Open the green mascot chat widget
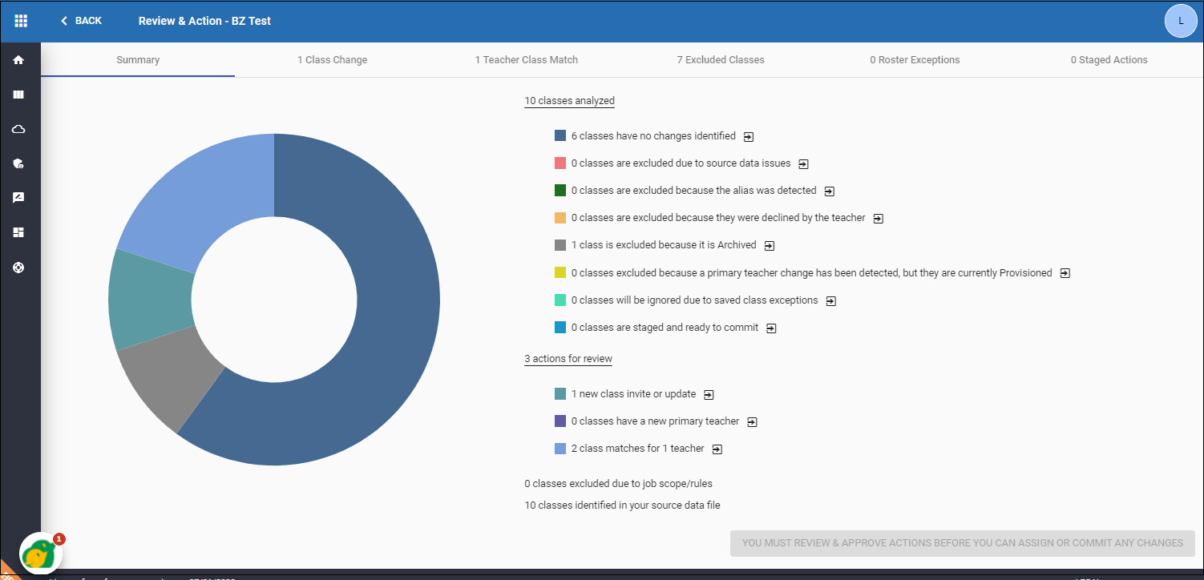This screenshot has width=1204, height=580. [41, 554]
